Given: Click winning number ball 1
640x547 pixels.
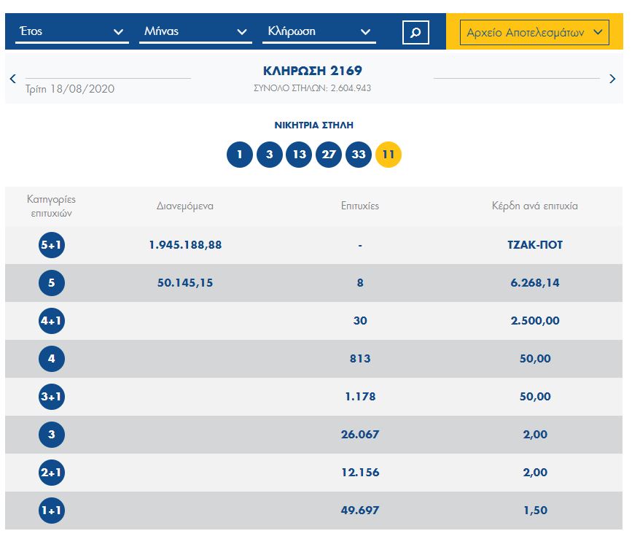Looking at the screenshot, I should [x=239, y=155].
